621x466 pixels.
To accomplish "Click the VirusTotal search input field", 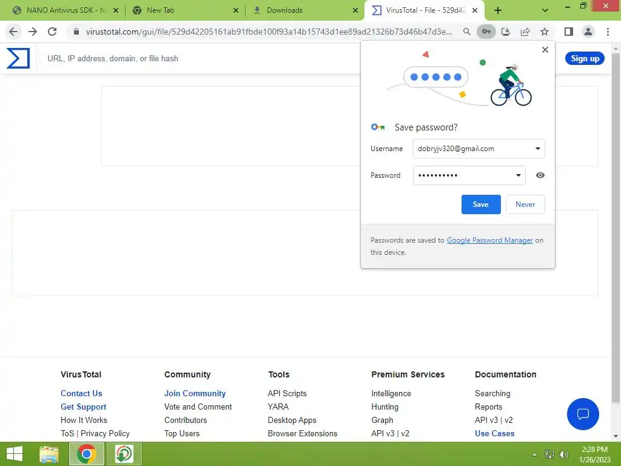I will click(x=198, y=59).
